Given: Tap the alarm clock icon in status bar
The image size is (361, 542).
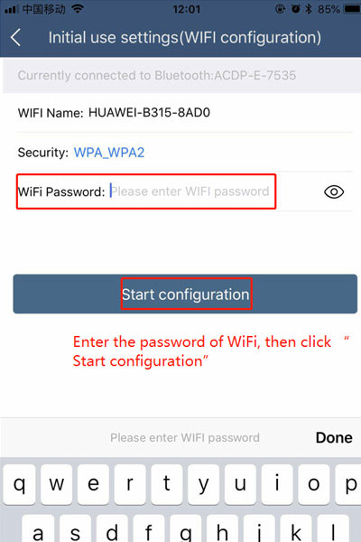Looking at the screenshot, I should click(x=296, y=9).
